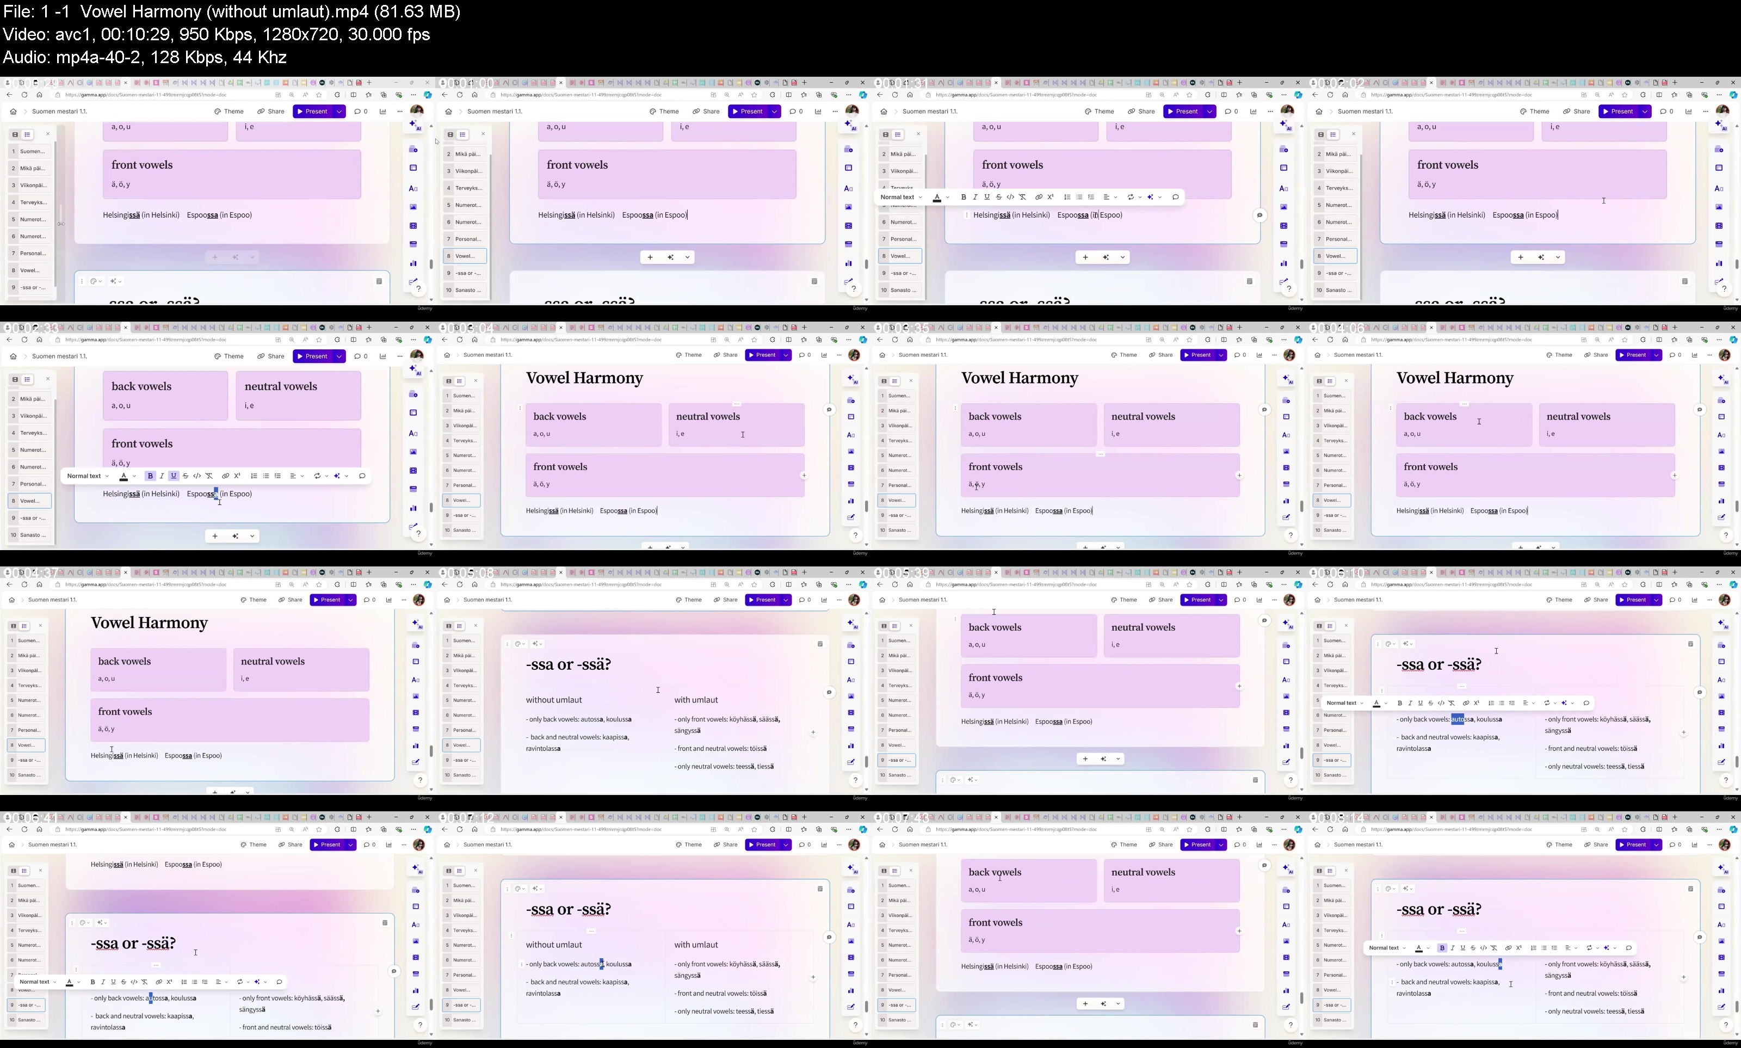The image size is (1741, 1048).
Task: Click the card comment bubble in the 00:03:04 frame
Action: coord(830,410)
